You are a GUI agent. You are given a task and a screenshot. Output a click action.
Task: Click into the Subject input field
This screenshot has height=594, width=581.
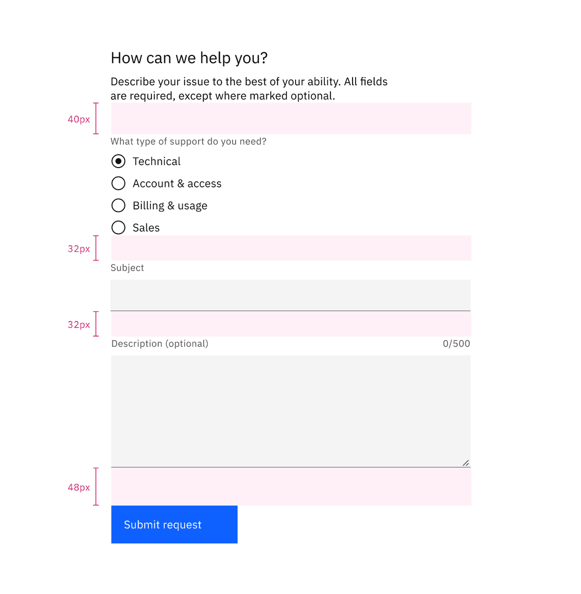290,295
